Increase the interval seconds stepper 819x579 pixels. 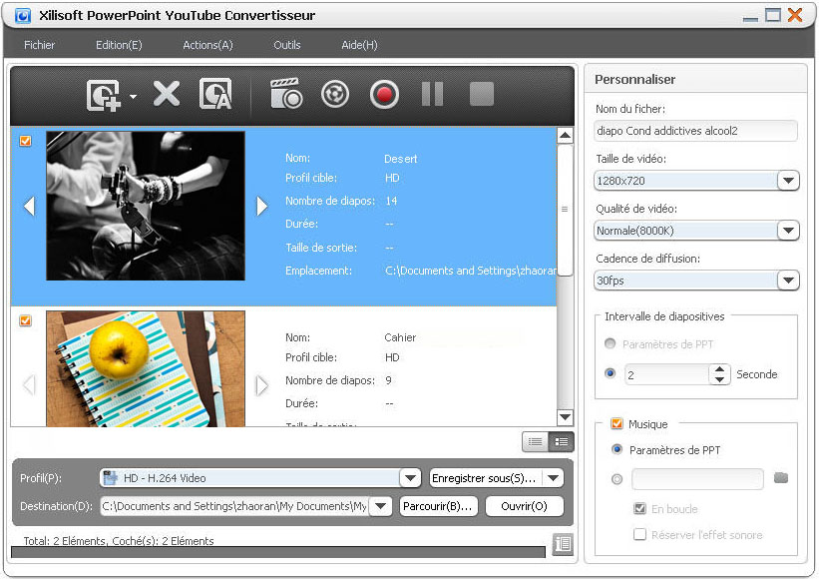(720, 369)
